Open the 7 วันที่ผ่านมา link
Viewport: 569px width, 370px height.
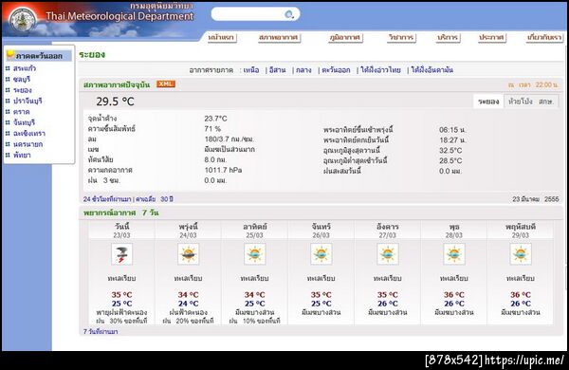(x=101, y=331)
